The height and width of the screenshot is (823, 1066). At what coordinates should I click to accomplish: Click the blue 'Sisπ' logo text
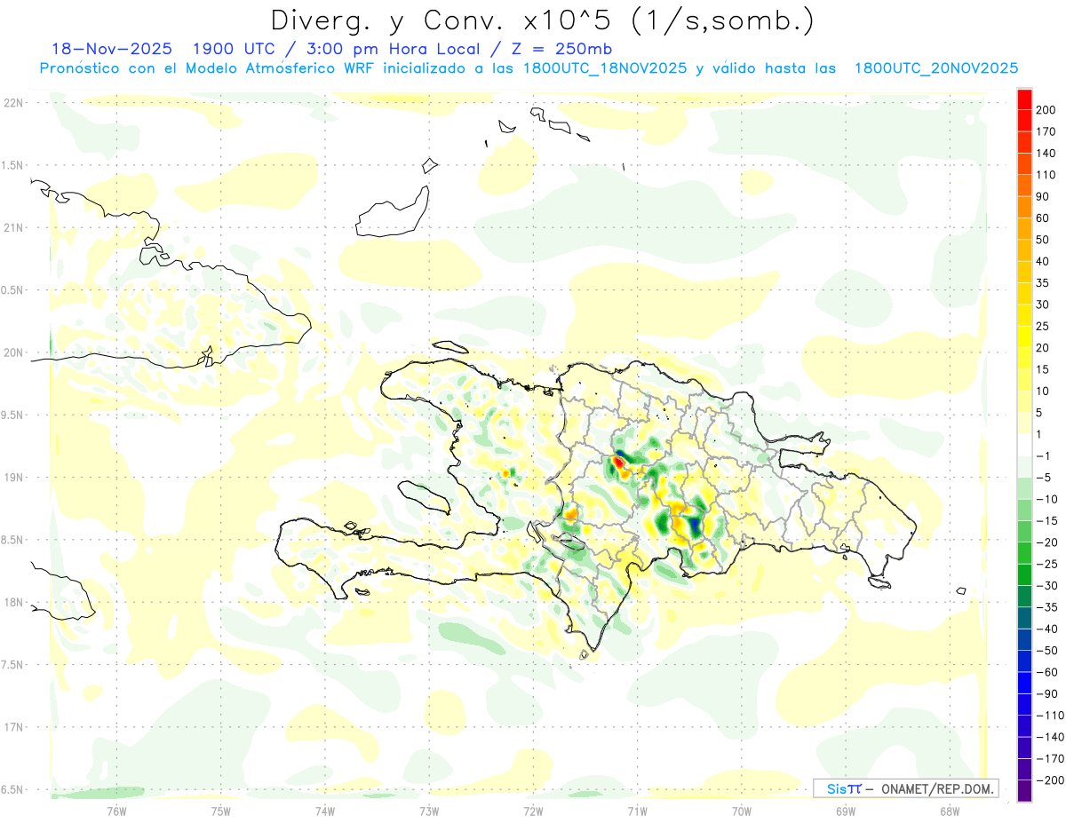pos(844,788)
